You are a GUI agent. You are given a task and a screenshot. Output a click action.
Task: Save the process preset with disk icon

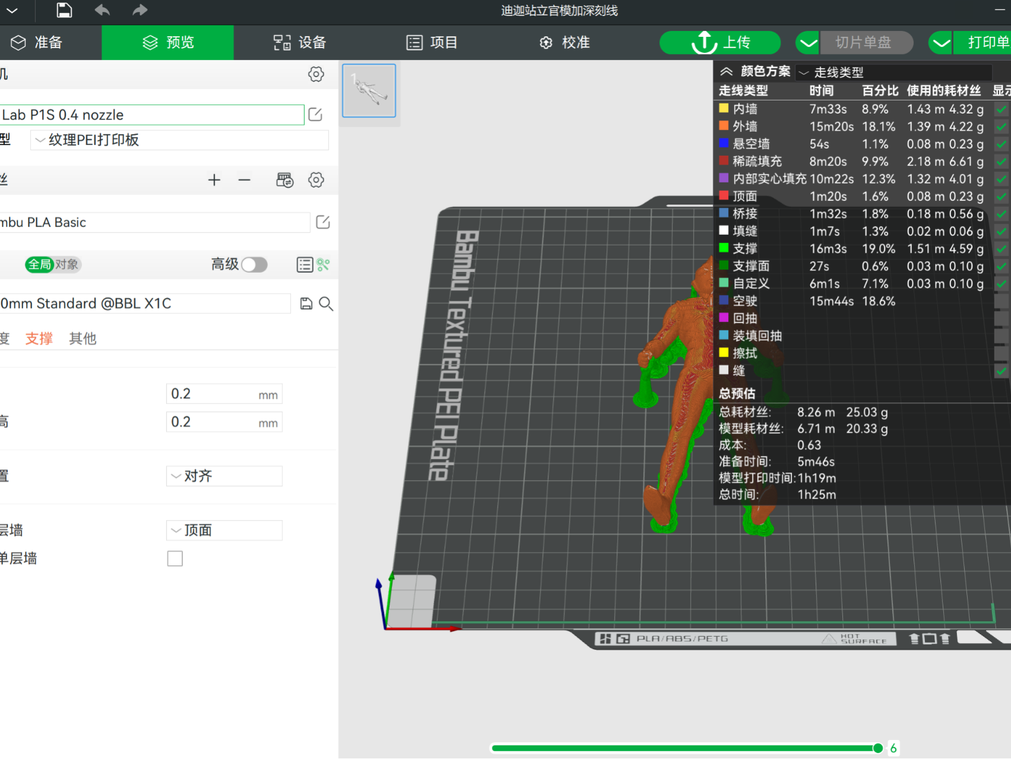[x=306, y=304]
